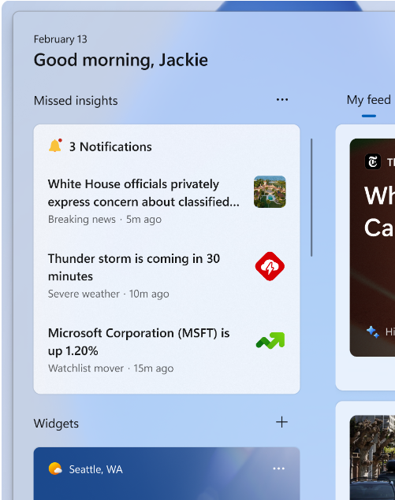The width and height of the screenshot is (395, 500).
Task: Switch to the My feed tab
Action: (369, 100)
